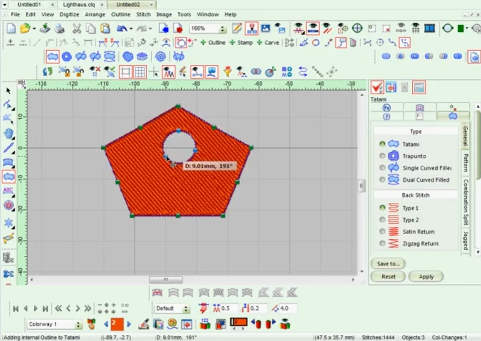Switch to the Lighthaus.clq tab
This screenshot has height=341, width=481.
point(79,5)
